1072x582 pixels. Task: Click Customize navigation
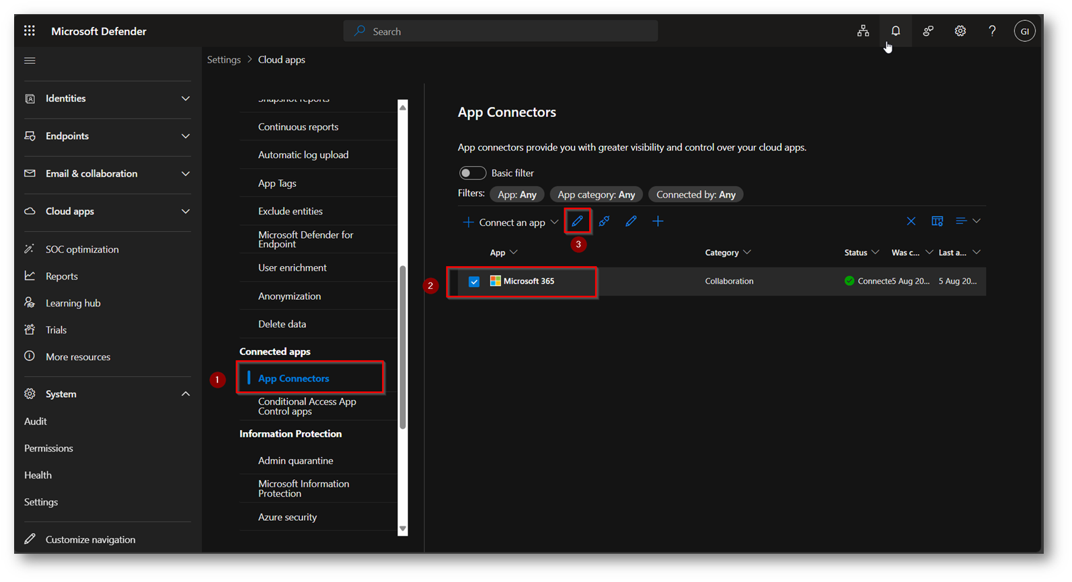pyautogui.click(x=90, y=540)
